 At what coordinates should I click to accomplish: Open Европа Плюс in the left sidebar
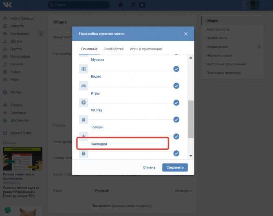click(x=21, y=133)
